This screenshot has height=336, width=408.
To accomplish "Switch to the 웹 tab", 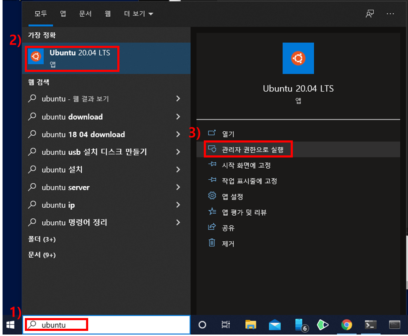I will coord(107,14).
